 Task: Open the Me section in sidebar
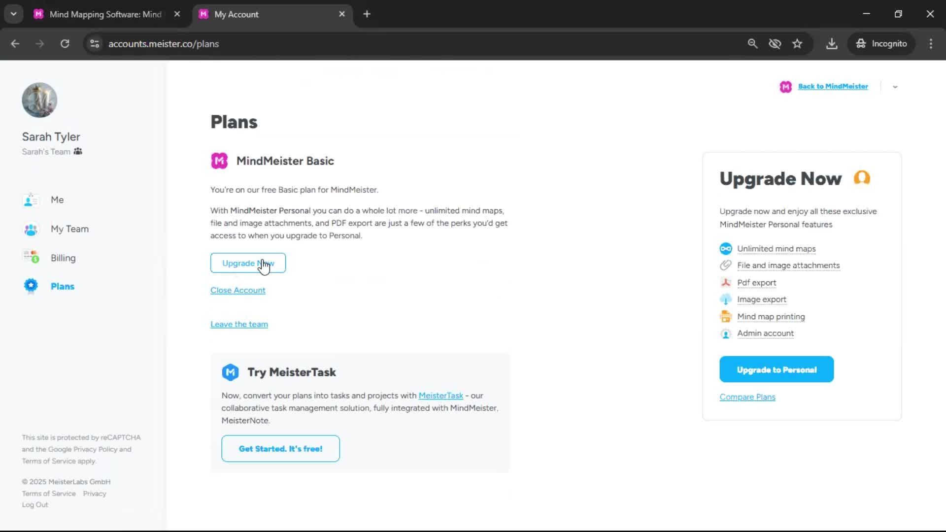point(57,199)
